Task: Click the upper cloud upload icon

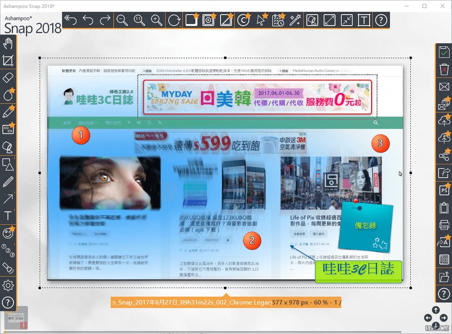Action: [444, 121]
